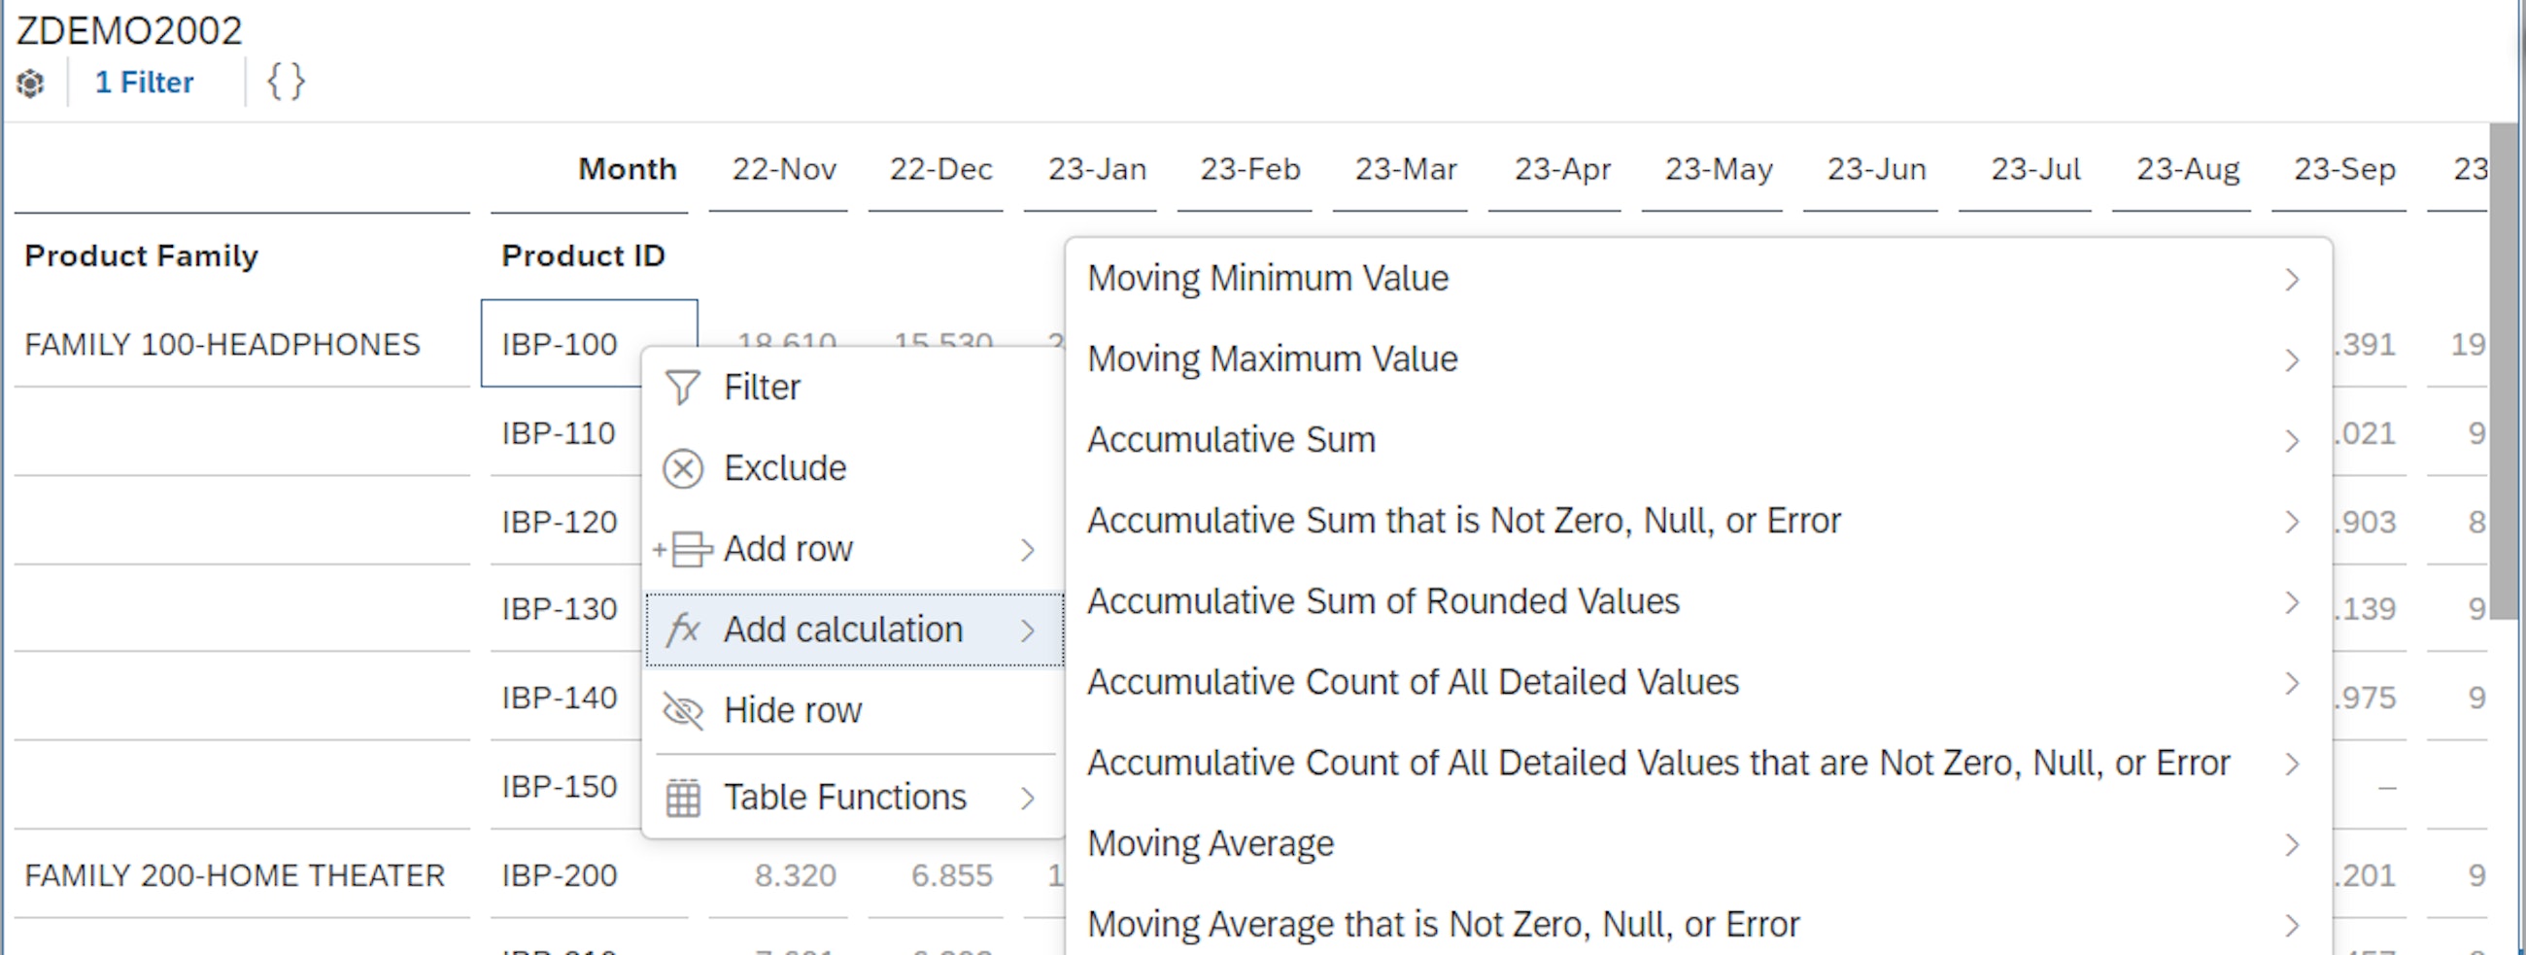Screen dimensions: 2526x955
Task: Click the eye-slash Hide row icon
Action: [x=683, y=711]
